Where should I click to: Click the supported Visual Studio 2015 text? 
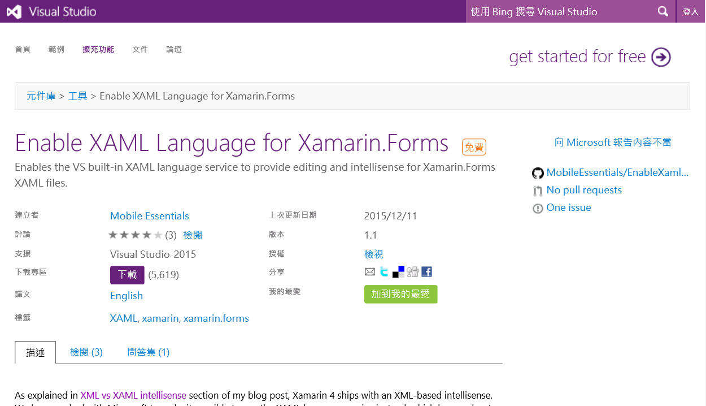click(153, 254)
